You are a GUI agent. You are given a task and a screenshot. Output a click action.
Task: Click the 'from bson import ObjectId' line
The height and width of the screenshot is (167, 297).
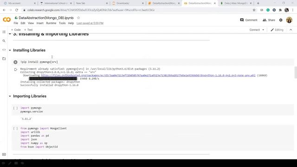(39, 147)
